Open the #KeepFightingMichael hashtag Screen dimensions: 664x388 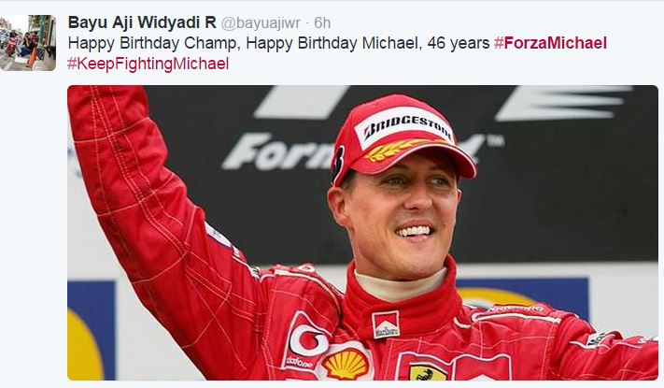coord(148,64)
